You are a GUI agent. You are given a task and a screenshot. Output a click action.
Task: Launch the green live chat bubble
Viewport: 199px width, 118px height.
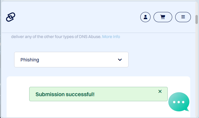point(179,102)
